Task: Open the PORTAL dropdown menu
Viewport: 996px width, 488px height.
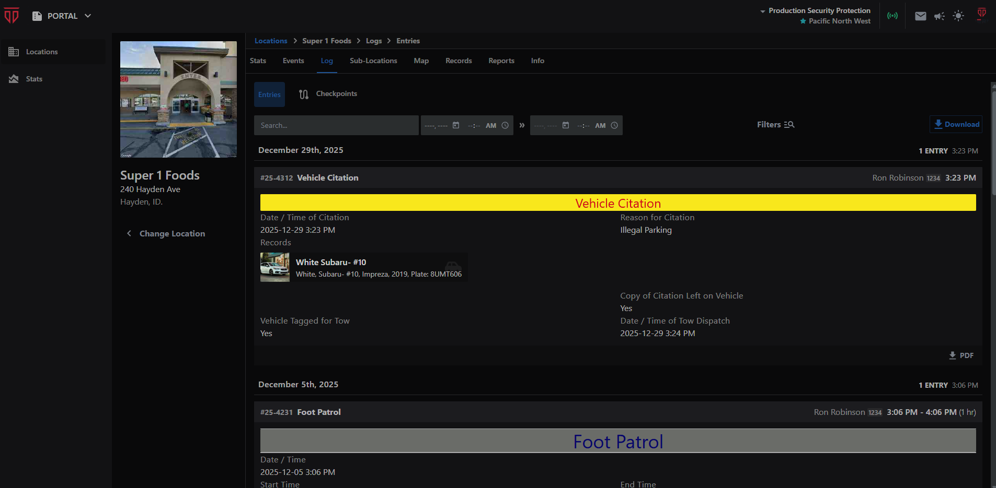Action: click(62, 16)
